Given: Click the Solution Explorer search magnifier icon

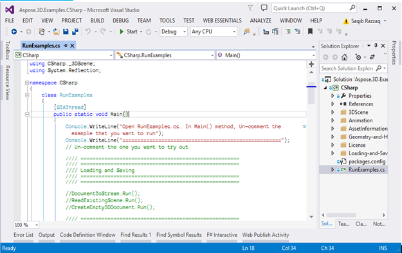Looking at the screenshot, I should (379, 68).
